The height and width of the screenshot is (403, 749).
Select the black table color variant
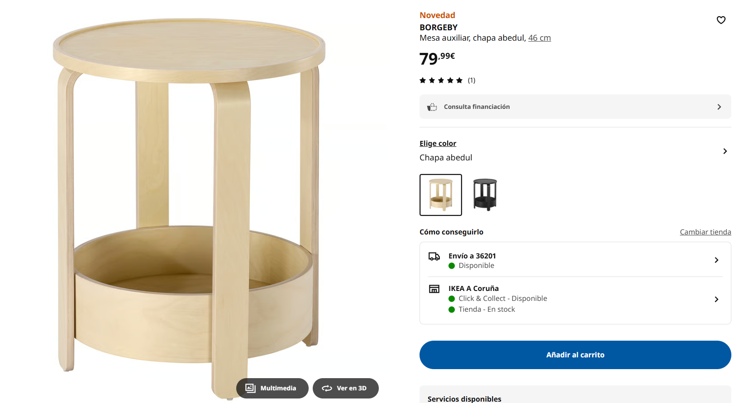(485, 195)
